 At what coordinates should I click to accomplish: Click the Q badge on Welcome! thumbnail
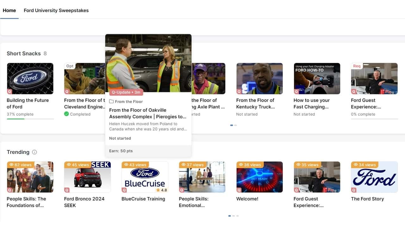(239, 190)
